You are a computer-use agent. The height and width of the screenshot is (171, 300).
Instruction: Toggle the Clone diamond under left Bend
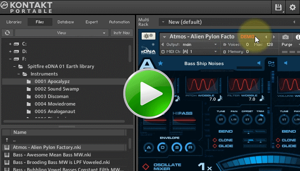click(215, 140)
